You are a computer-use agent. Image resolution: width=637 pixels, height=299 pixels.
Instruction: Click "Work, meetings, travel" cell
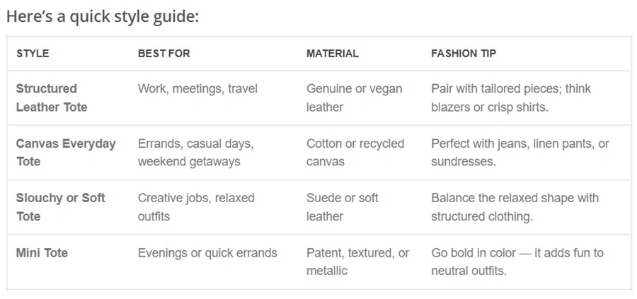pos(197,89)
